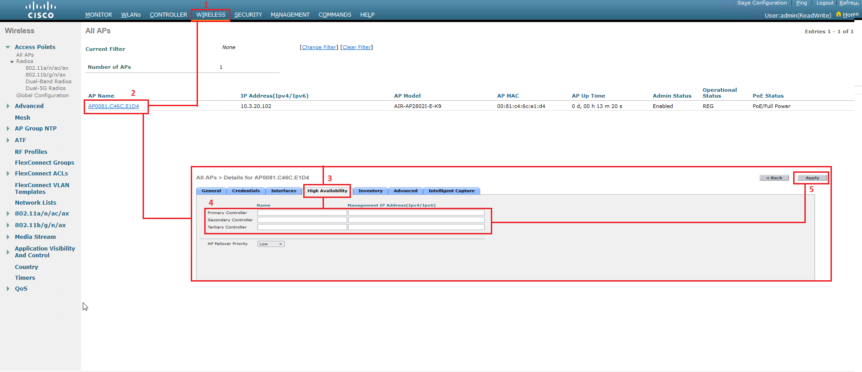The height and width of the screenshot is (372, 862).
Task: Expand the FlexConnect ACLs arrow
Action: tap(8, 174)
